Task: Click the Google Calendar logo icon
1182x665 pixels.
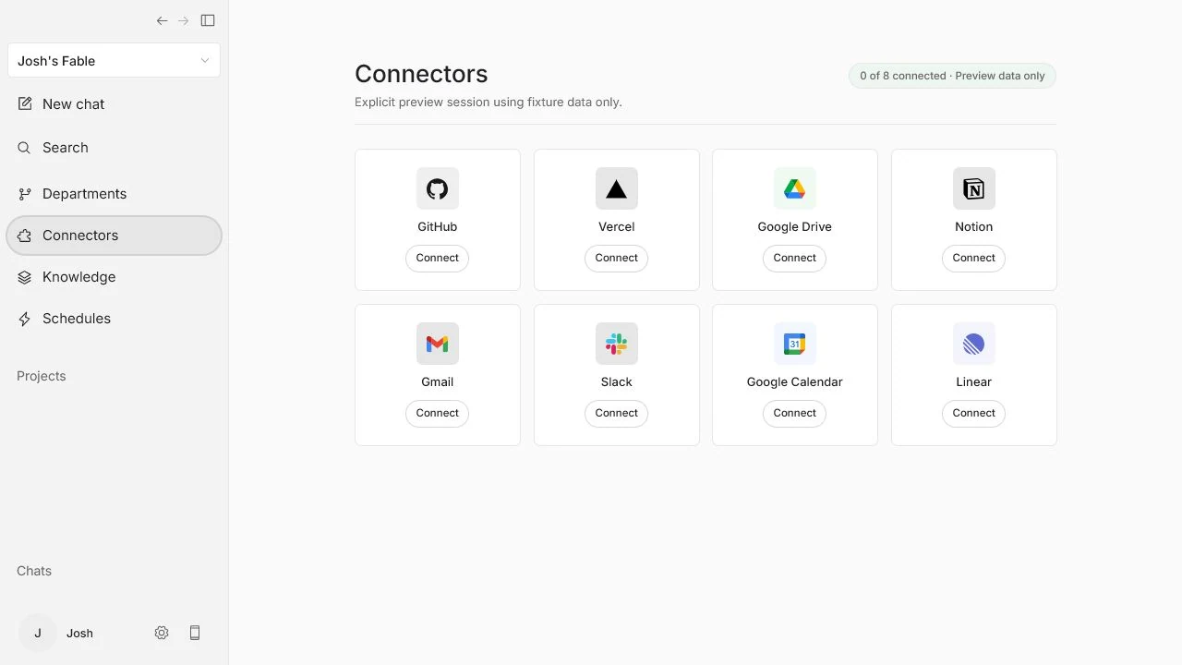Action: click(x=795, y=344)
